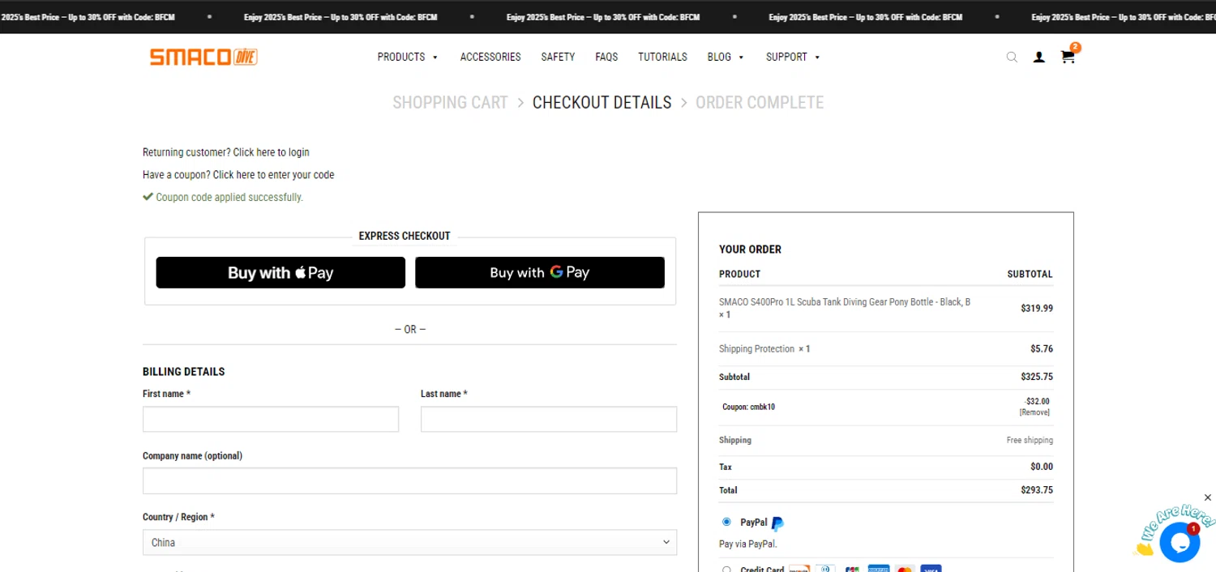Image resolution: width=1216 pixels, height=572 pixels.
Task: Click 'Pay via PayPal.' description
Action: coord(747,544)
